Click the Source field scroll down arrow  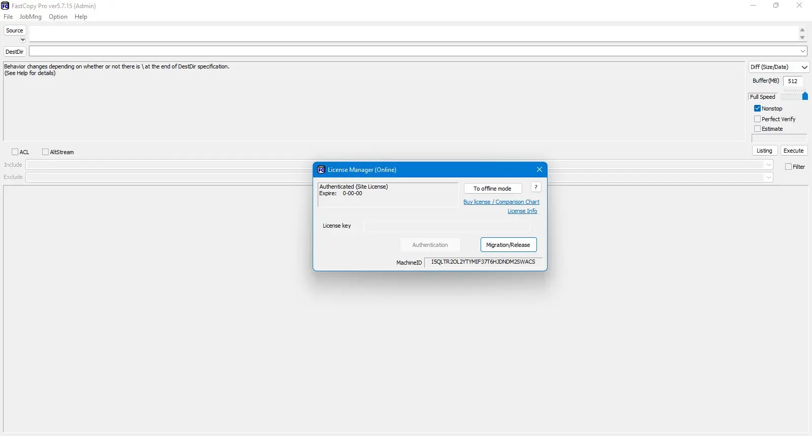(802, 38)
